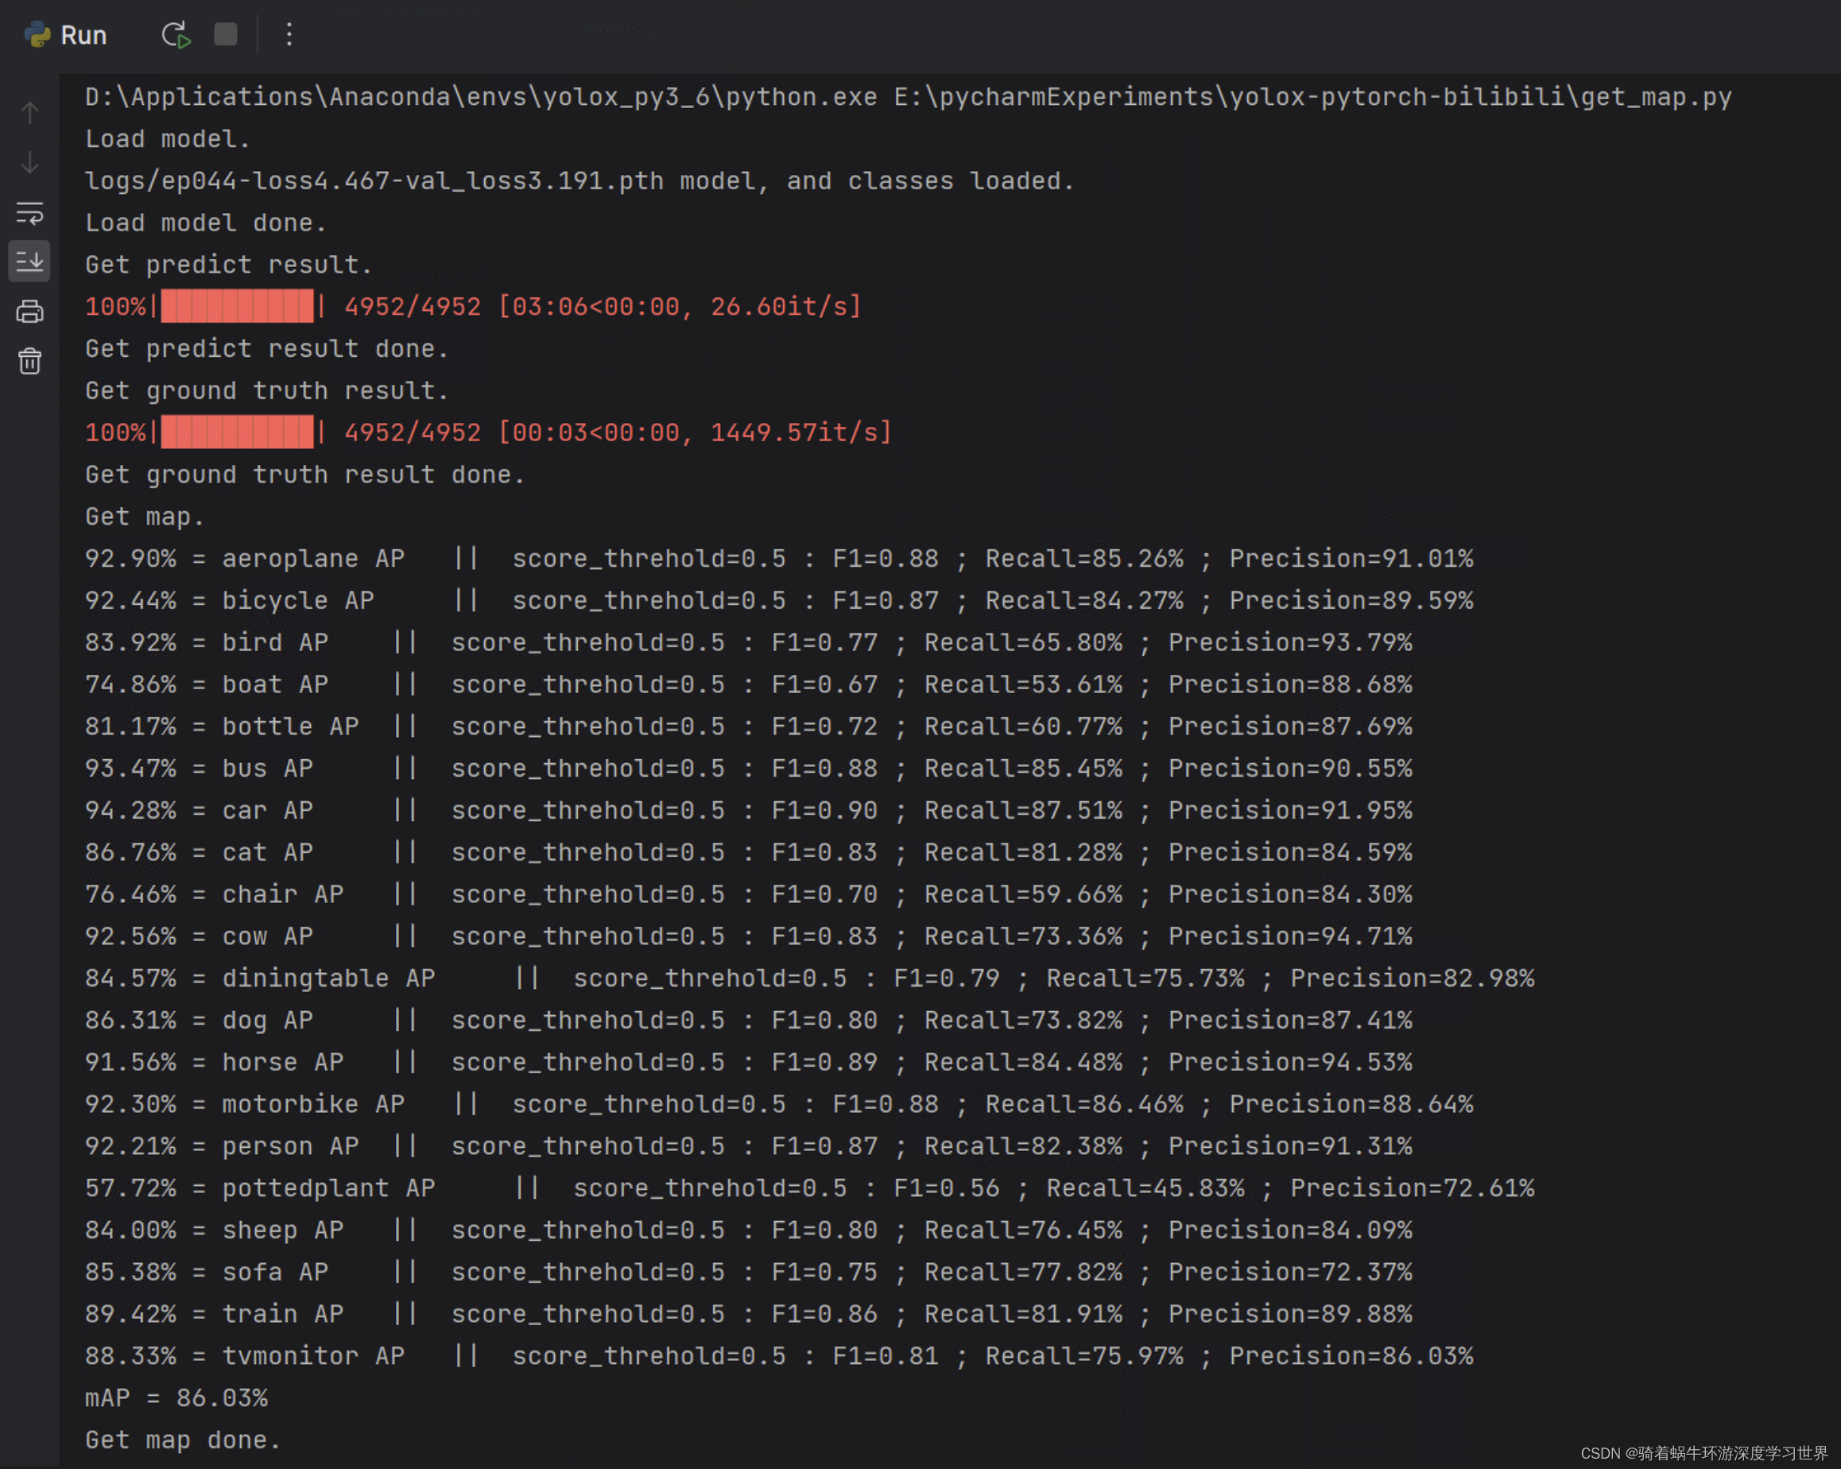This screenshot has height=1469, width=1841.
Task: Select the 'Get predict result.' line
Action: coord(229,265)
